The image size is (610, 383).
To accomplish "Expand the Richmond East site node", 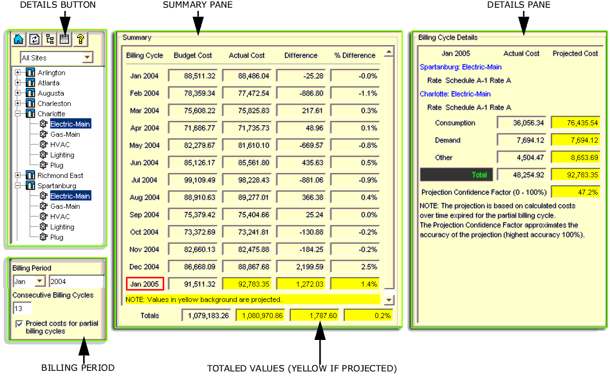I will click(x=17, y=175).
